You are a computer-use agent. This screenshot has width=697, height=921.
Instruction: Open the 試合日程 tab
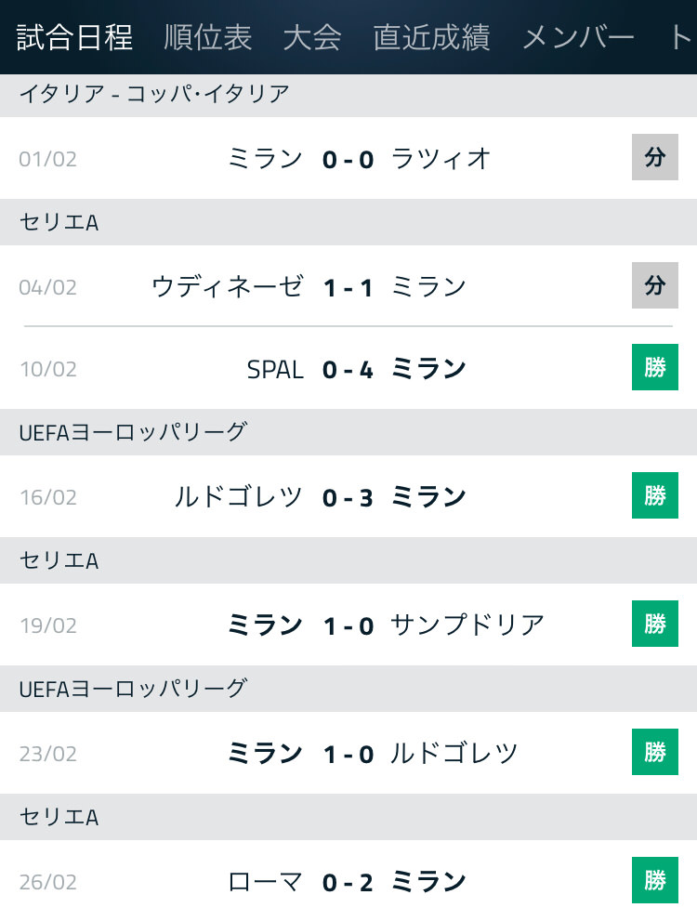point(74,37)
